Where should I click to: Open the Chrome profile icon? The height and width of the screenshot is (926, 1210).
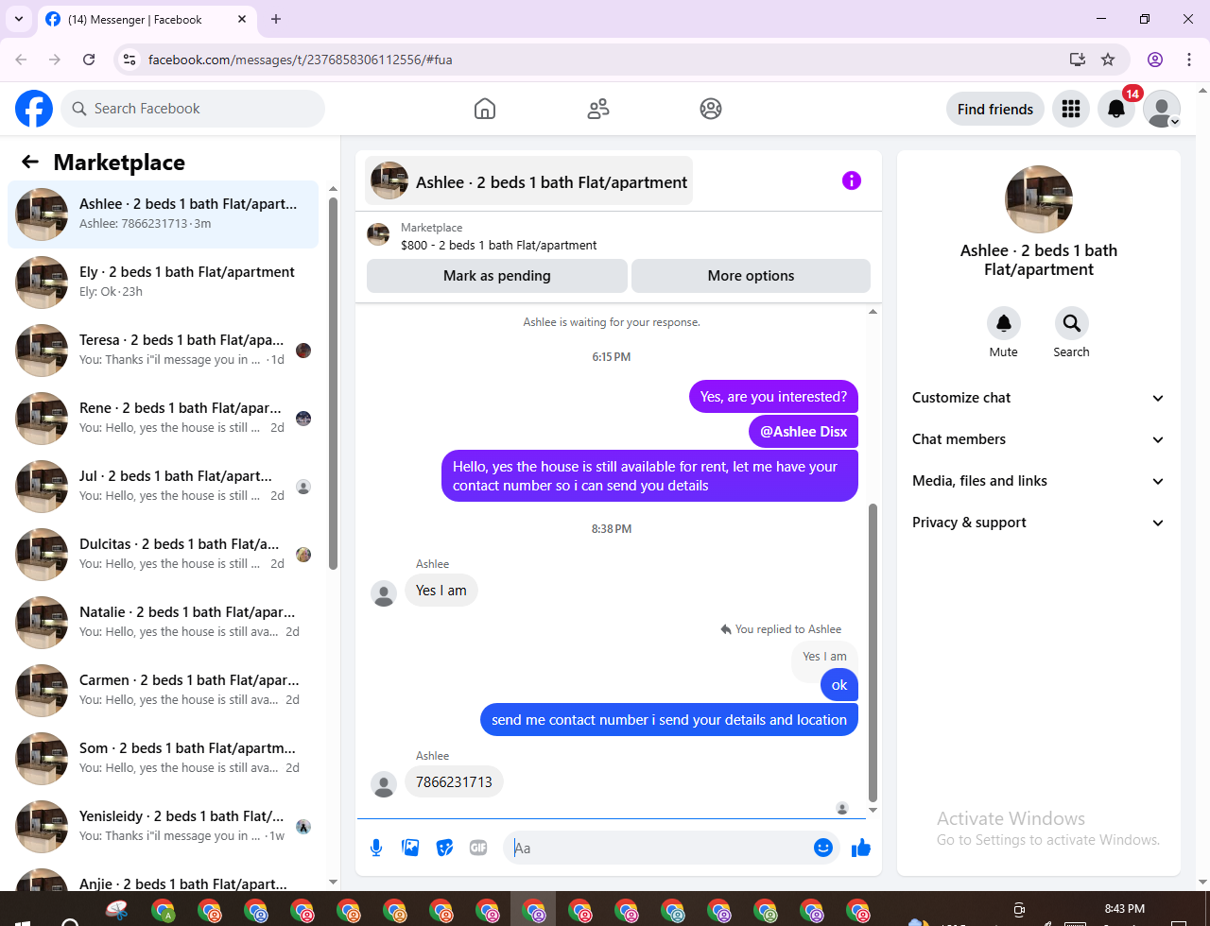tap(1155, 60)
